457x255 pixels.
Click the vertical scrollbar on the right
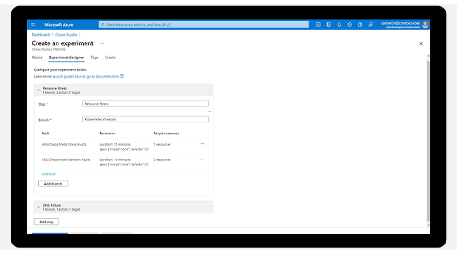point(428,141)
